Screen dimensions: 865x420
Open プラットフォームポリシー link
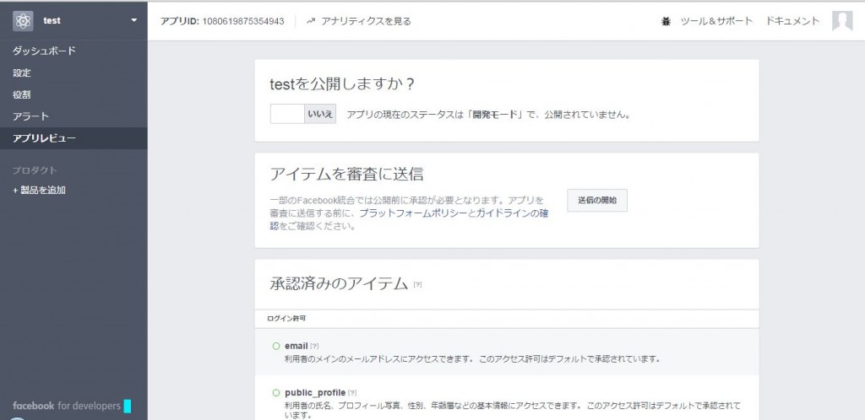[x=413, y=213]
